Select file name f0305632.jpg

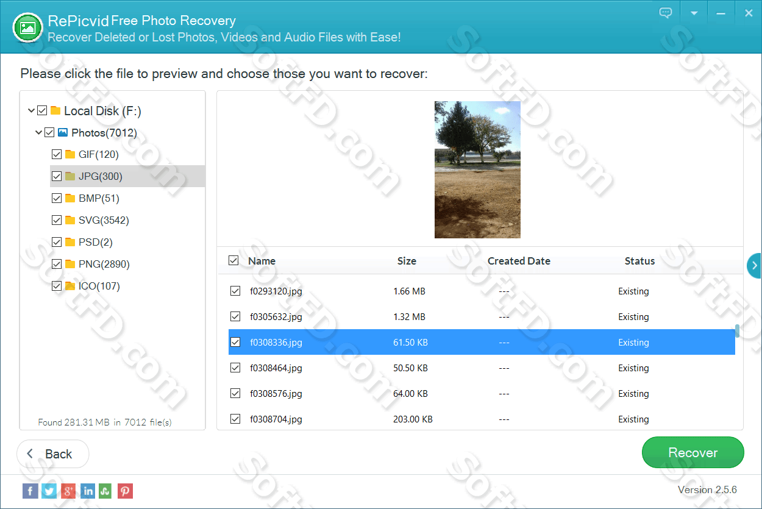276,317
